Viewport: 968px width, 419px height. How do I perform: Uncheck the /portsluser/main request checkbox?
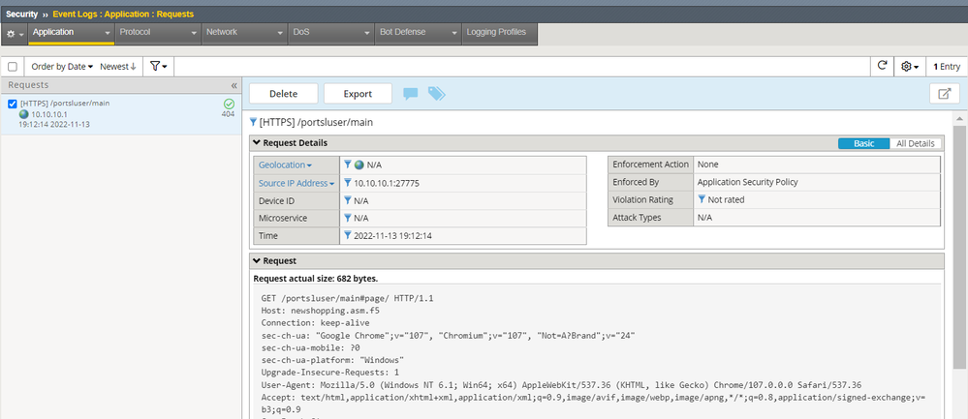pyautogui.click(x=12, y=104)
